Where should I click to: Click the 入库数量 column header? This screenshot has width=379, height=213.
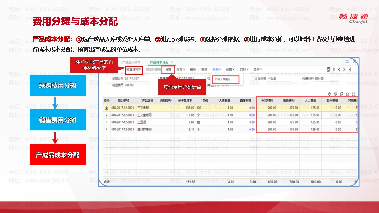[224, 101]
